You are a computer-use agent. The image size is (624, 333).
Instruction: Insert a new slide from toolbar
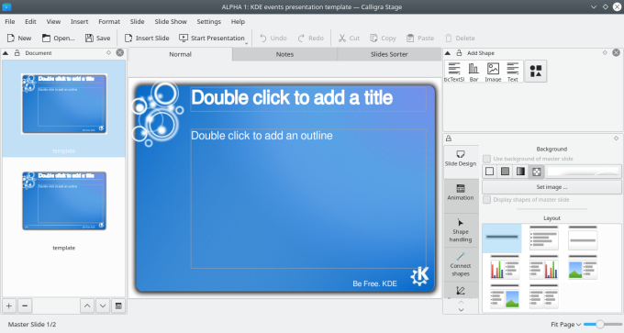(147, 39)
